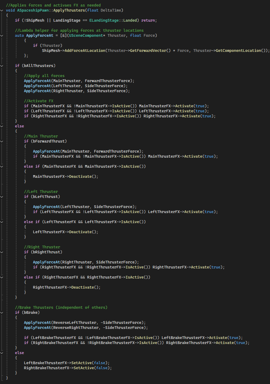Fold the ApplyForceAt lambda helper block
Image resolution: width=270 pixels, height=384 pixels.
click(2, 35)
